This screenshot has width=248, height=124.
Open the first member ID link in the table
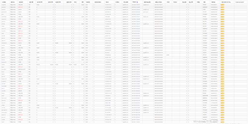click(x=3, y=5)
